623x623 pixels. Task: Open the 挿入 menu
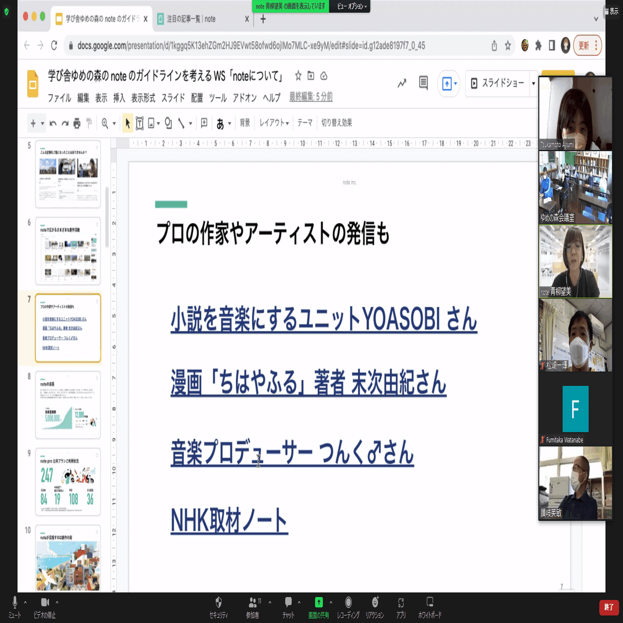[119, 97]
